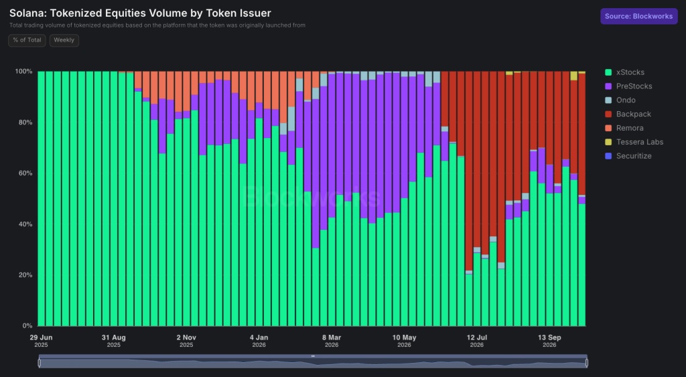Viewport: 686px width, 377px height.
Task: Click the 13 Sep 2026 axis label
Action: [x=549, y=341]
